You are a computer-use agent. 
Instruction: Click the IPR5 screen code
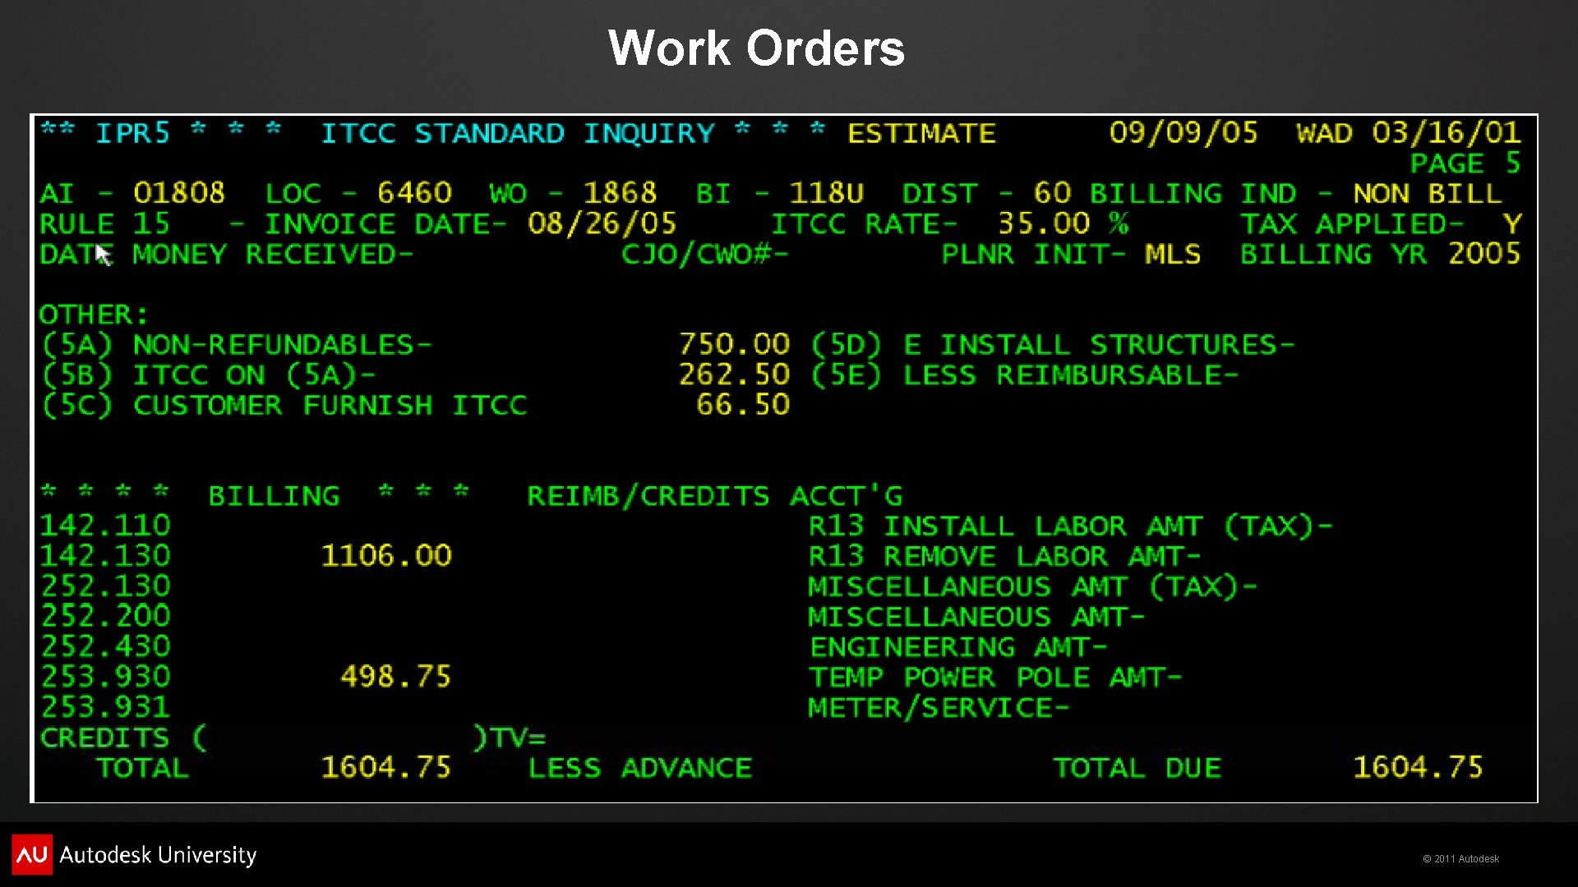(x=132, y=132)
